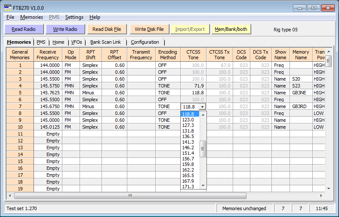Open the Memories menu
This screenshot has height=217, width=339.
pos(31,17)
